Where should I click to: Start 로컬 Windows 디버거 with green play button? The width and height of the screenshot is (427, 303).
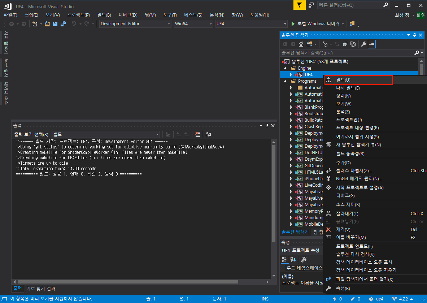click(x=315, y=24)
